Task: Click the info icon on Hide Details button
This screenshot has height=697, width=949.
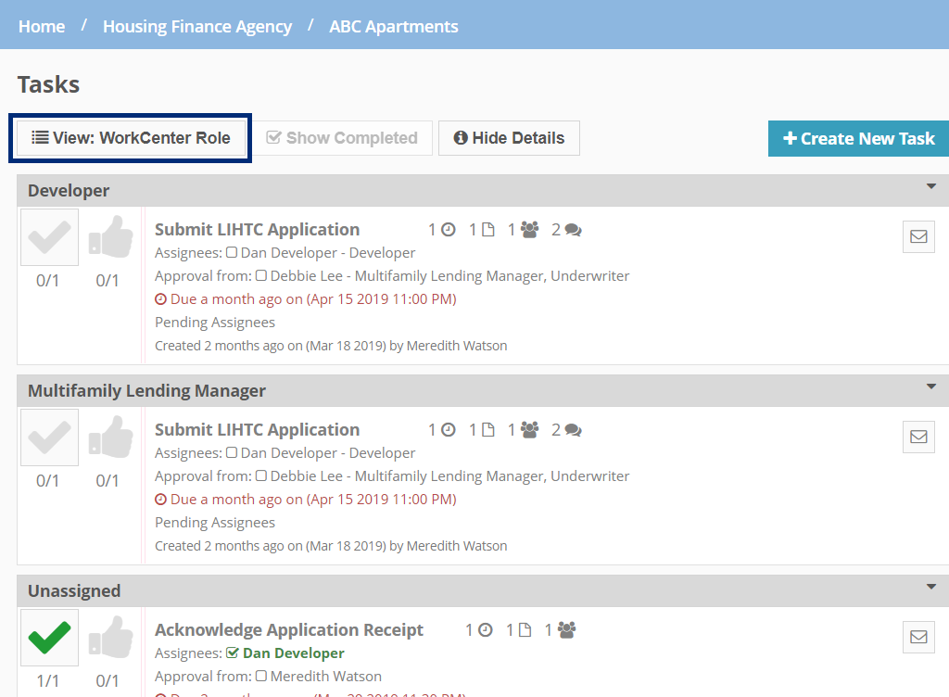Action: tap(462, 137)
